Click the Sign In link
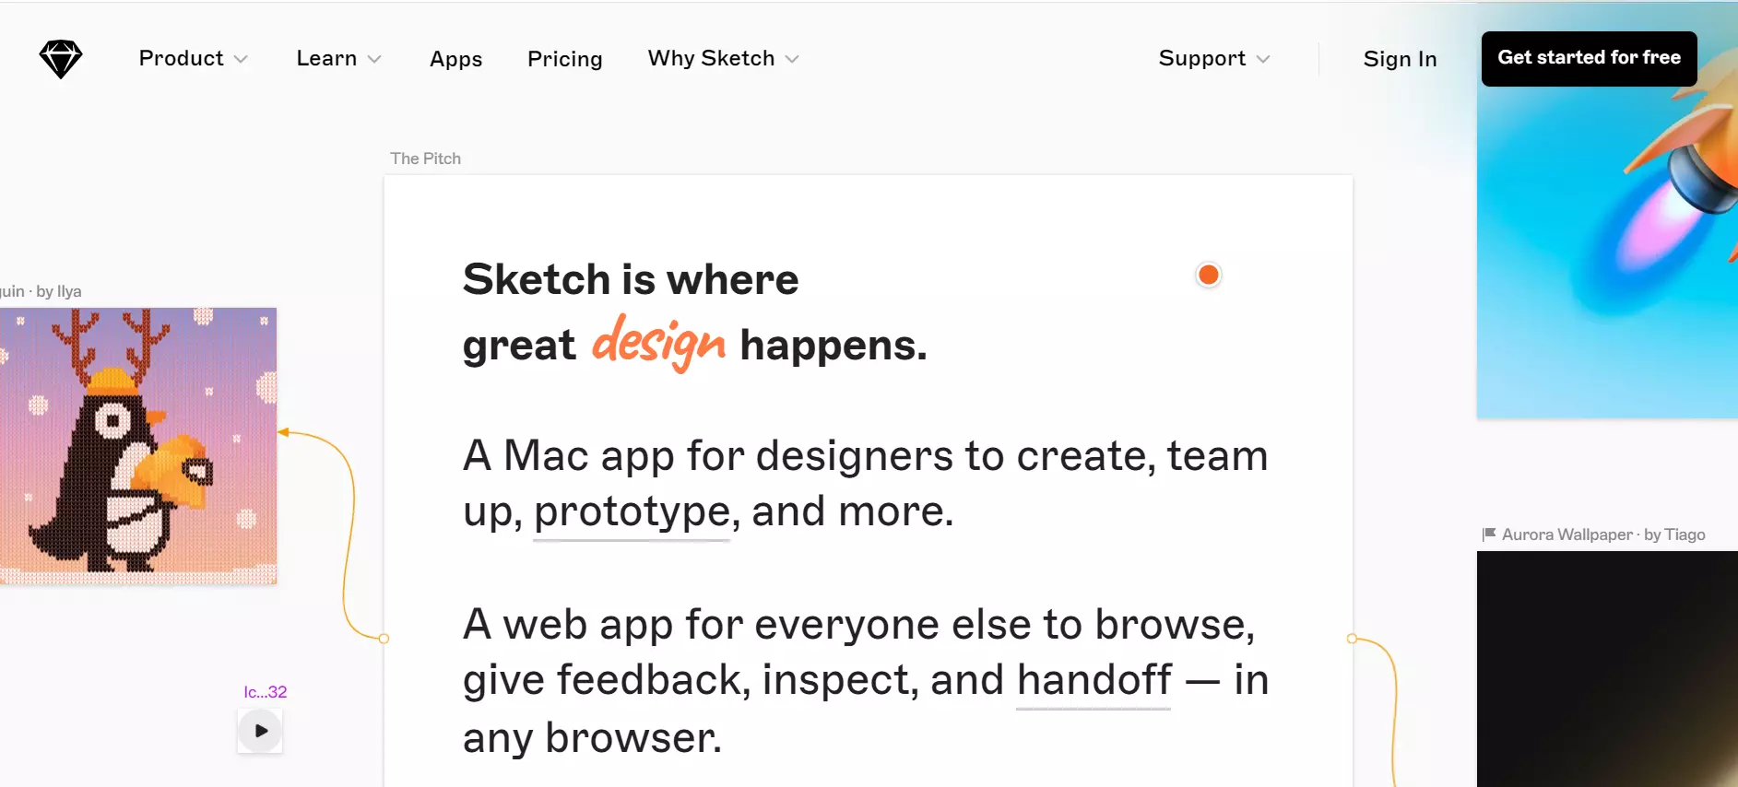Screen dimensions: 1738x787 (1400, 59)
